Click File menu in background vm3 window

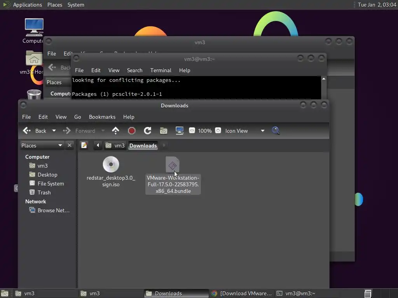click(x=52, y=54)
